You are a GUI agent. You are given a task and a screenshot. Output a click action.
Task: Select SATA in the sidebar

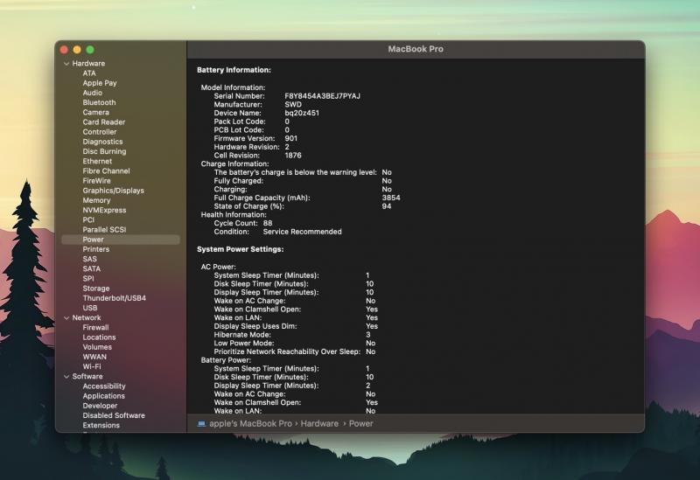point(92,269)
